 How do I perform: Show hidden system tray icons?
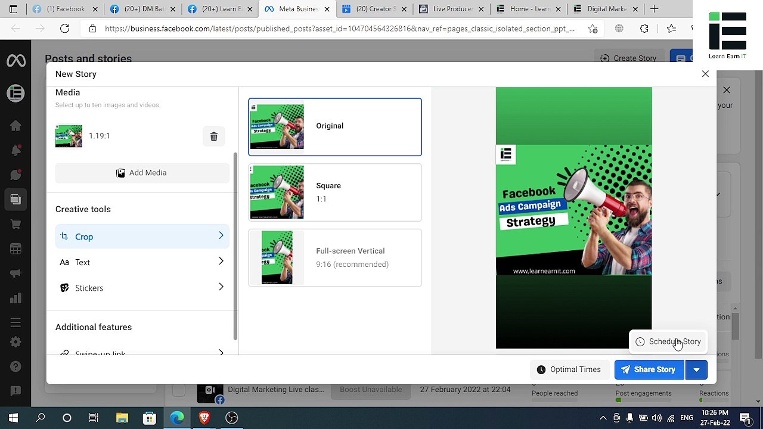[603, 418]
